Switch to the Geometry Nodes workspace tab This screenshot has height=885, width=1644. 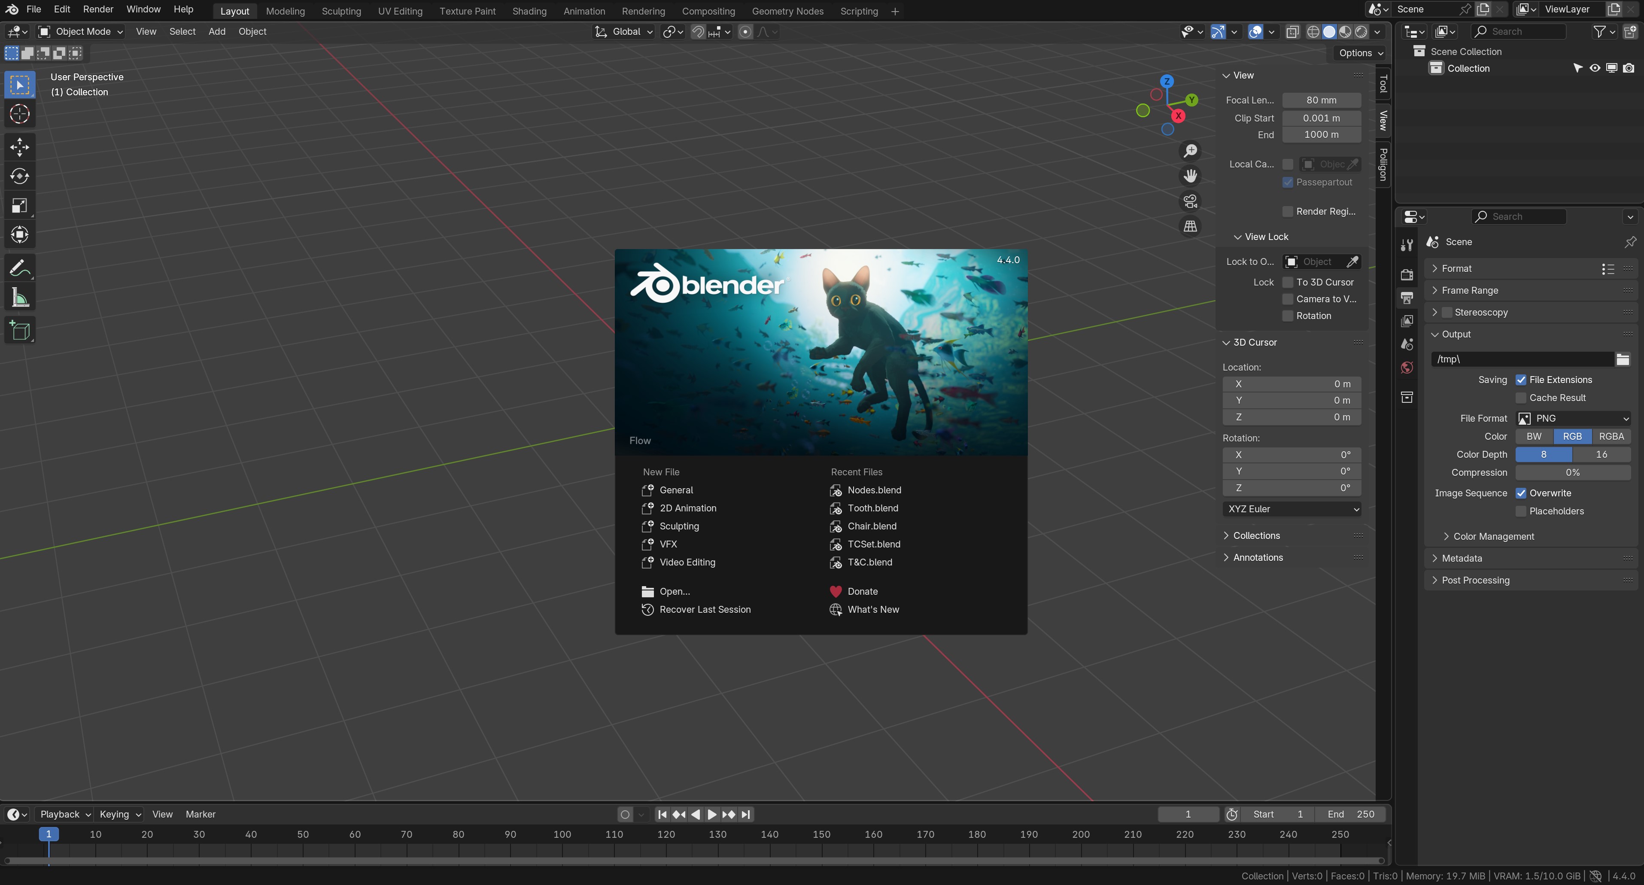787,12
